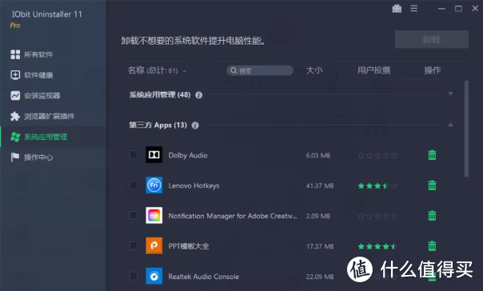Click trash icon for Notification Manager for Adobe
Image resolution: width=483 pixels, height=291 pixels.
(432, 216)
